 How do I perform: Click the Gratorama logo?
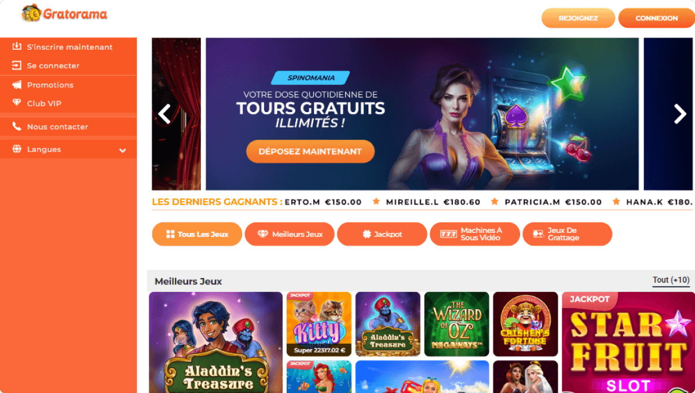64,14
